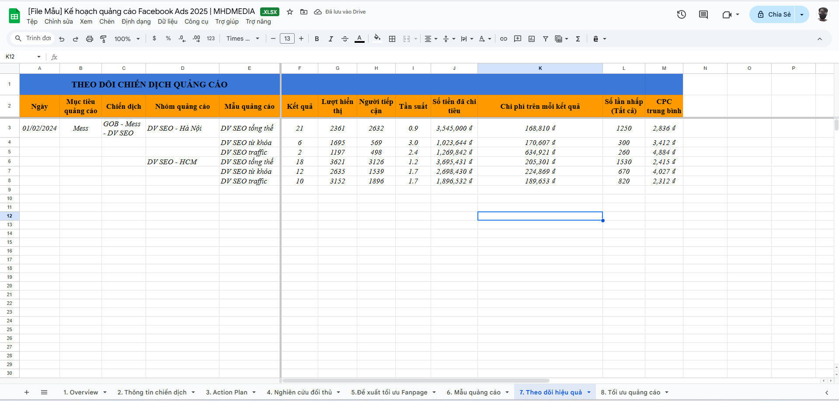839x401 pixels.
Task: Open the cell borders tool
Action: 392,39
